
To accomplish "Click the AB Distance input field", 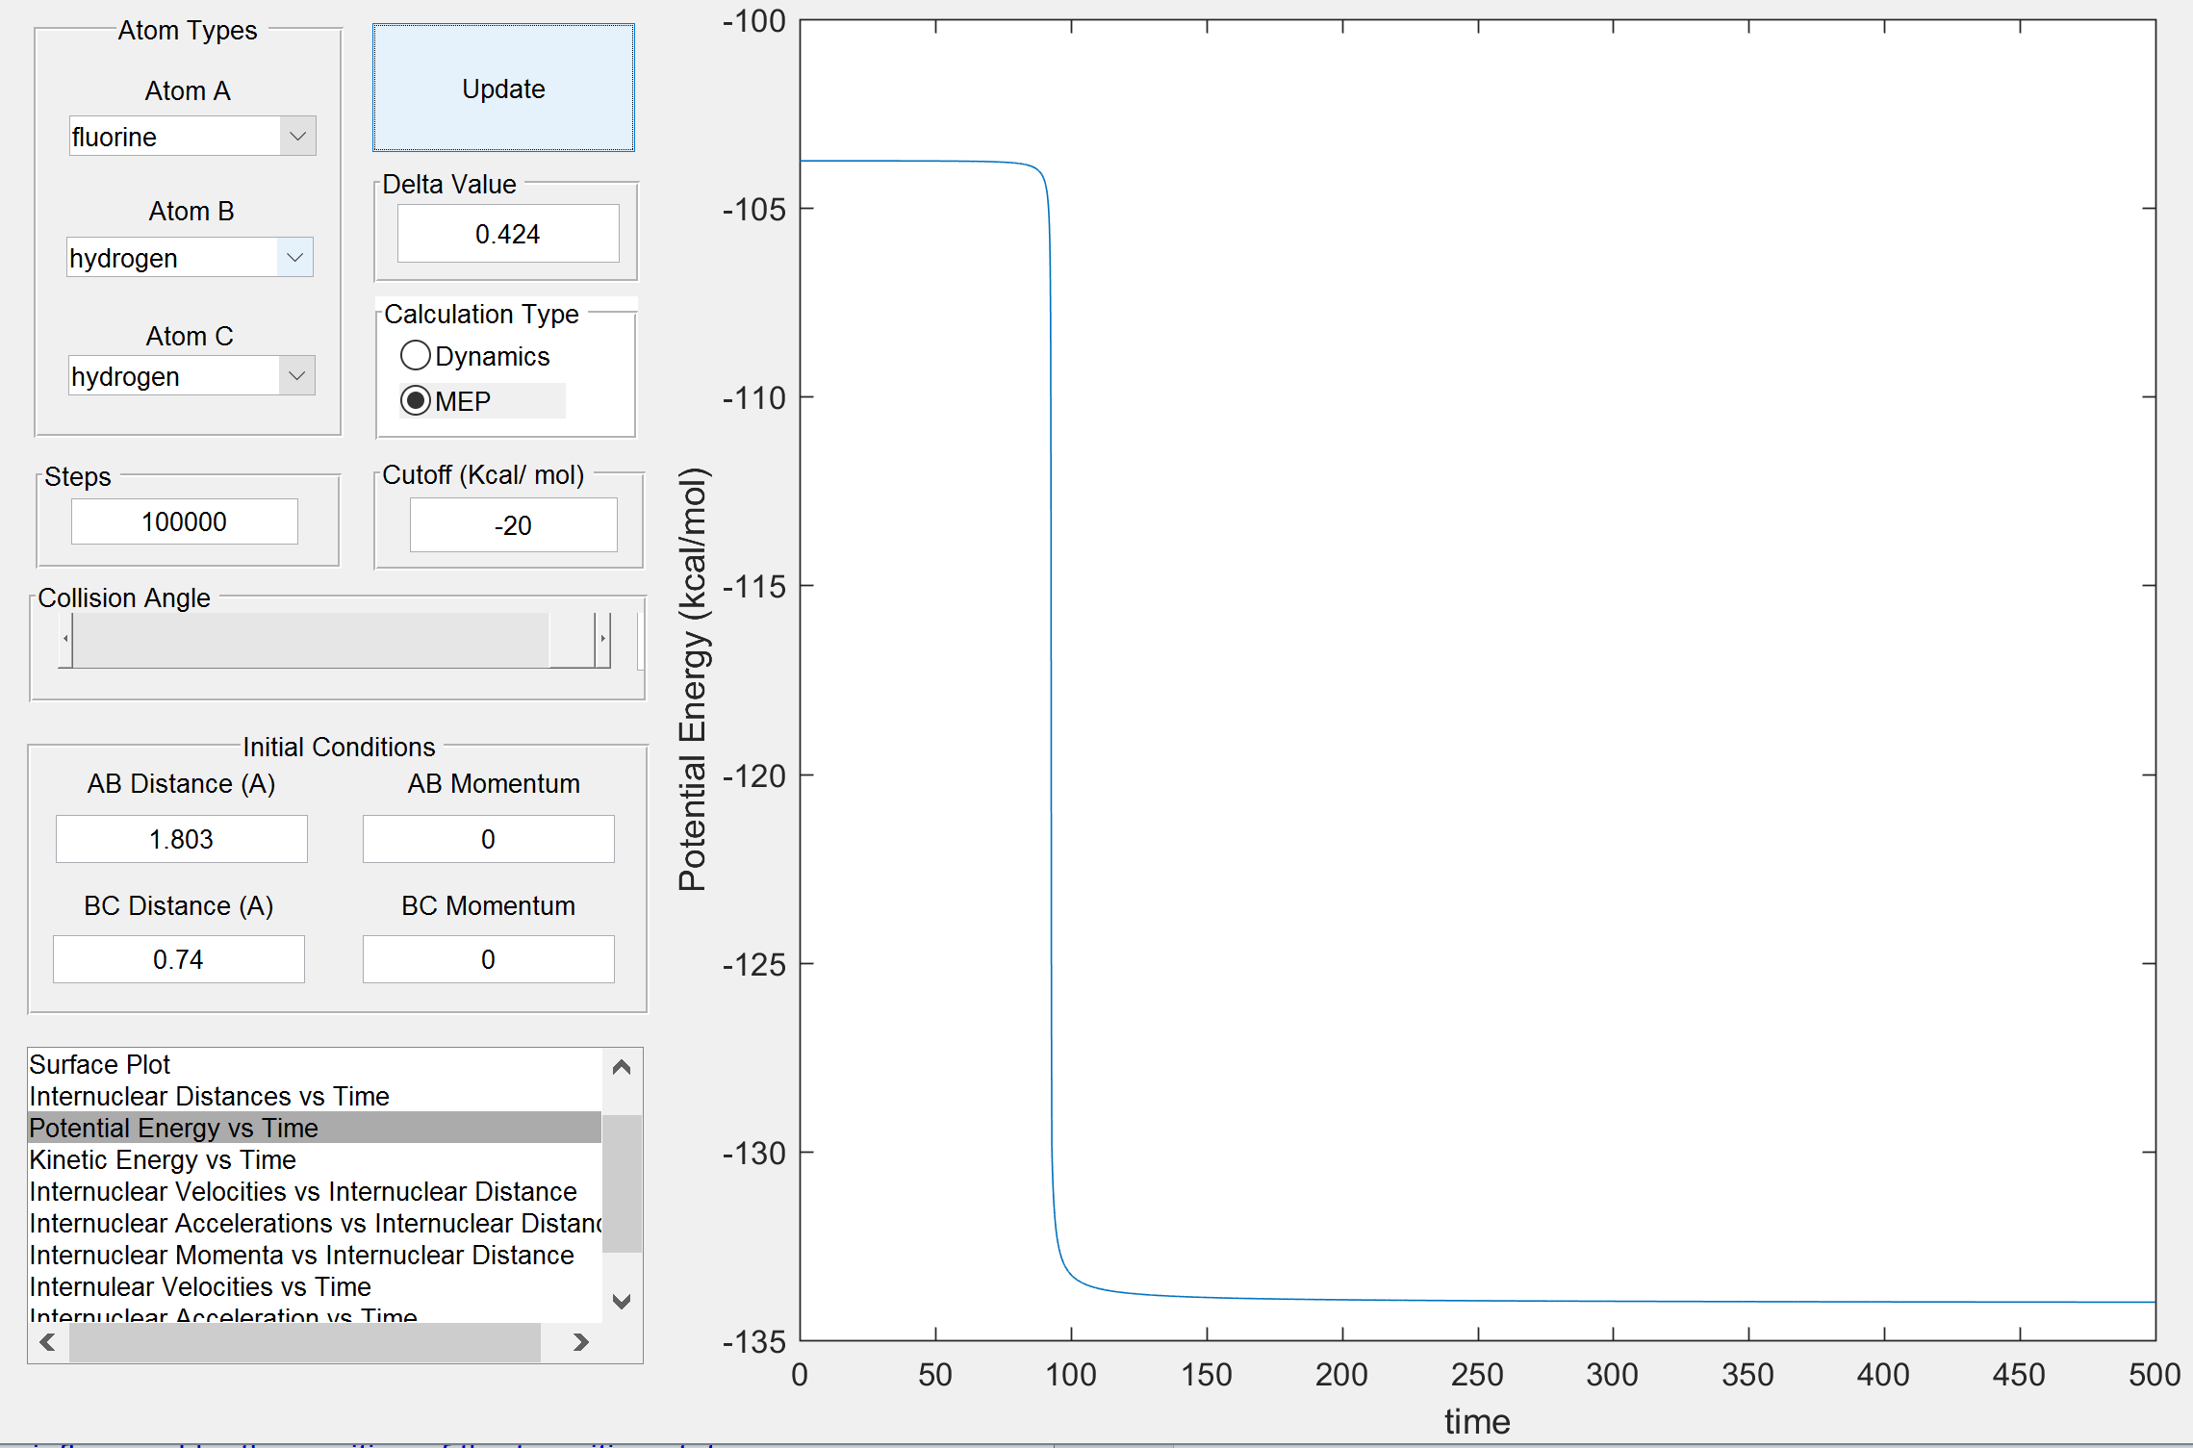I will coord(181,839).
